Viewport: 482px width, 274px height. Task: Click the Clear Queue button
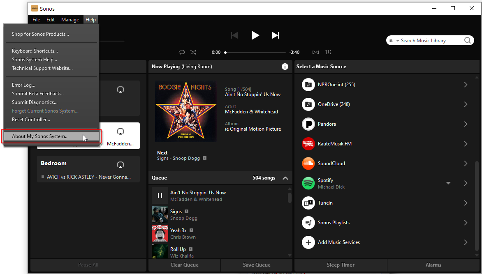pyautogui.click(x=184, y=265)
